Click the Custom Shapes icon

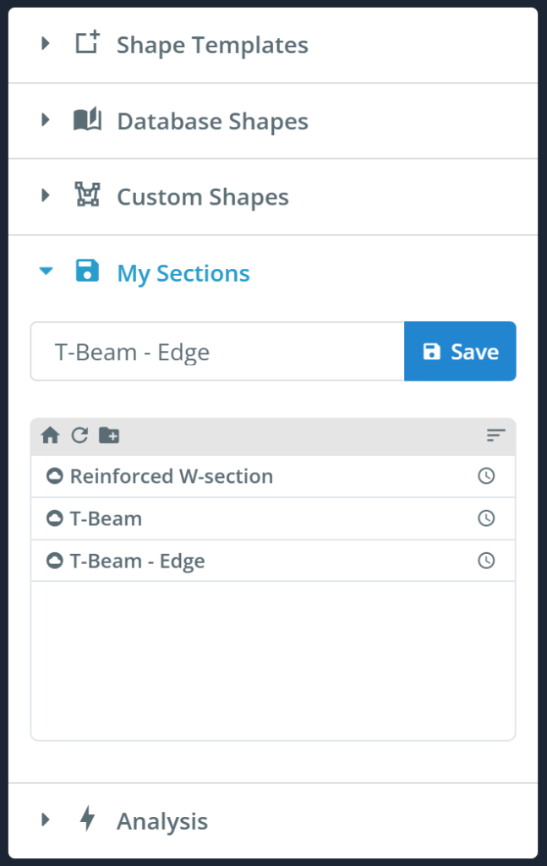tap(87, 196)
